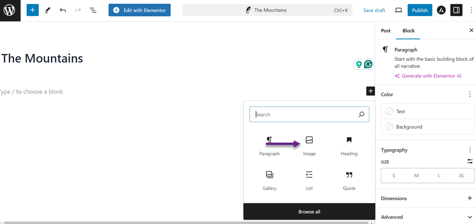The width and height of the screenshot is (476, 224).
Task: Select font size M
Action: (416, 176)
